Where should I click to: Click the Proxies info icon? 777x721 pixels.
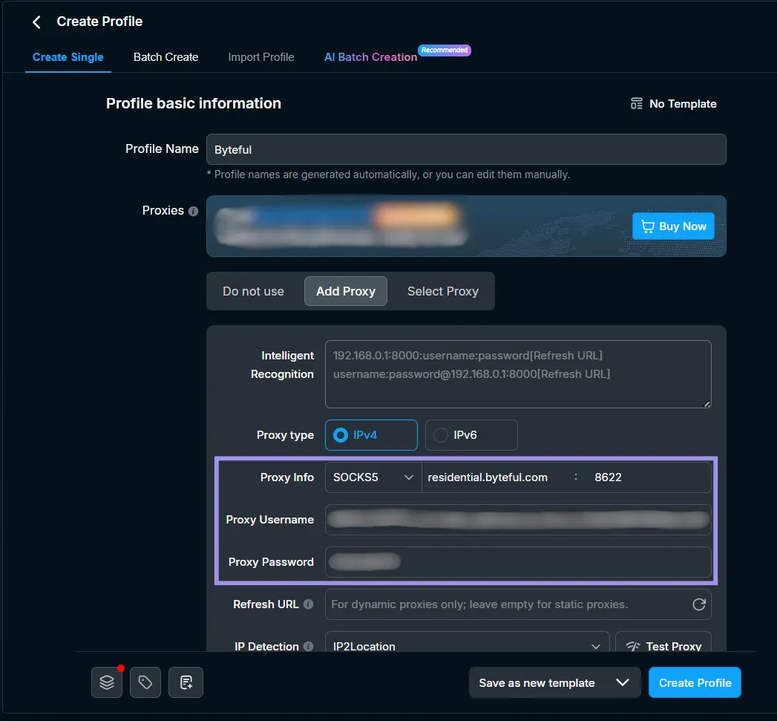pyautogui.click(x=193, y=211)
